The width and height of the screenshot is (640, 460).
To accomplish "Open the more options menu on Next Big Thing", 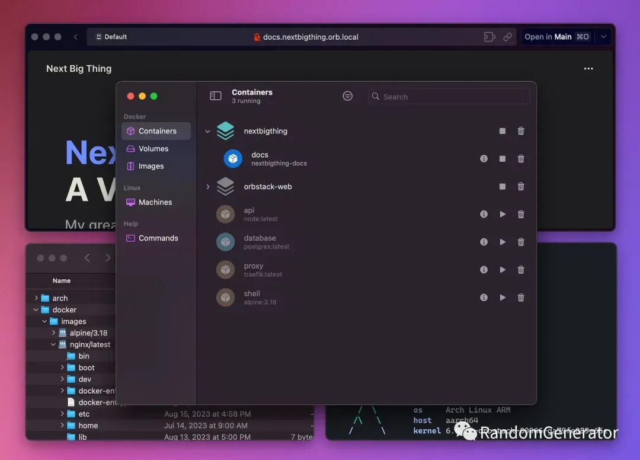I will pos(588,68).
